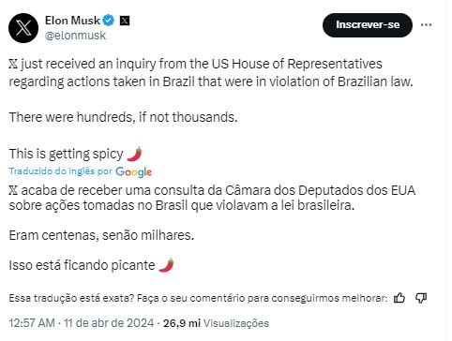Click the Inscrever-se button

point(368,25)
